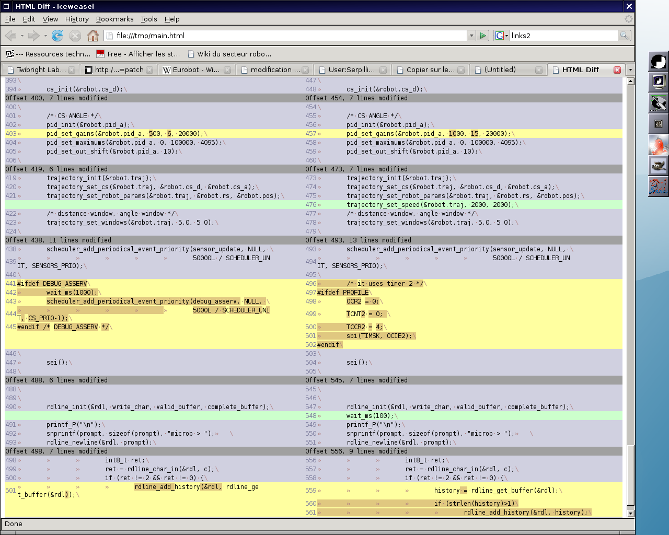Close the HTML Diff tab
The height and width of the screenshot is (535, 669).
pos(617,70)
